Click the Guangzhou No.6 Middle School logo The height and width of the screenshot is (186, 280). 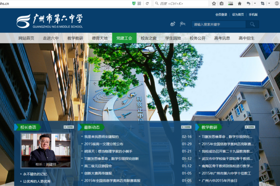point(50,21)
